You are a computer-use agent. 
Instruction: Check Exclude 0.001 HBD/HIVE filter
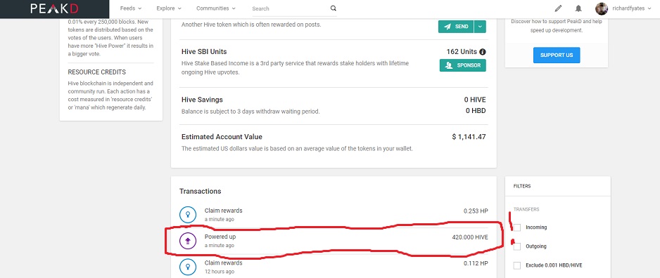click(517, 265)
